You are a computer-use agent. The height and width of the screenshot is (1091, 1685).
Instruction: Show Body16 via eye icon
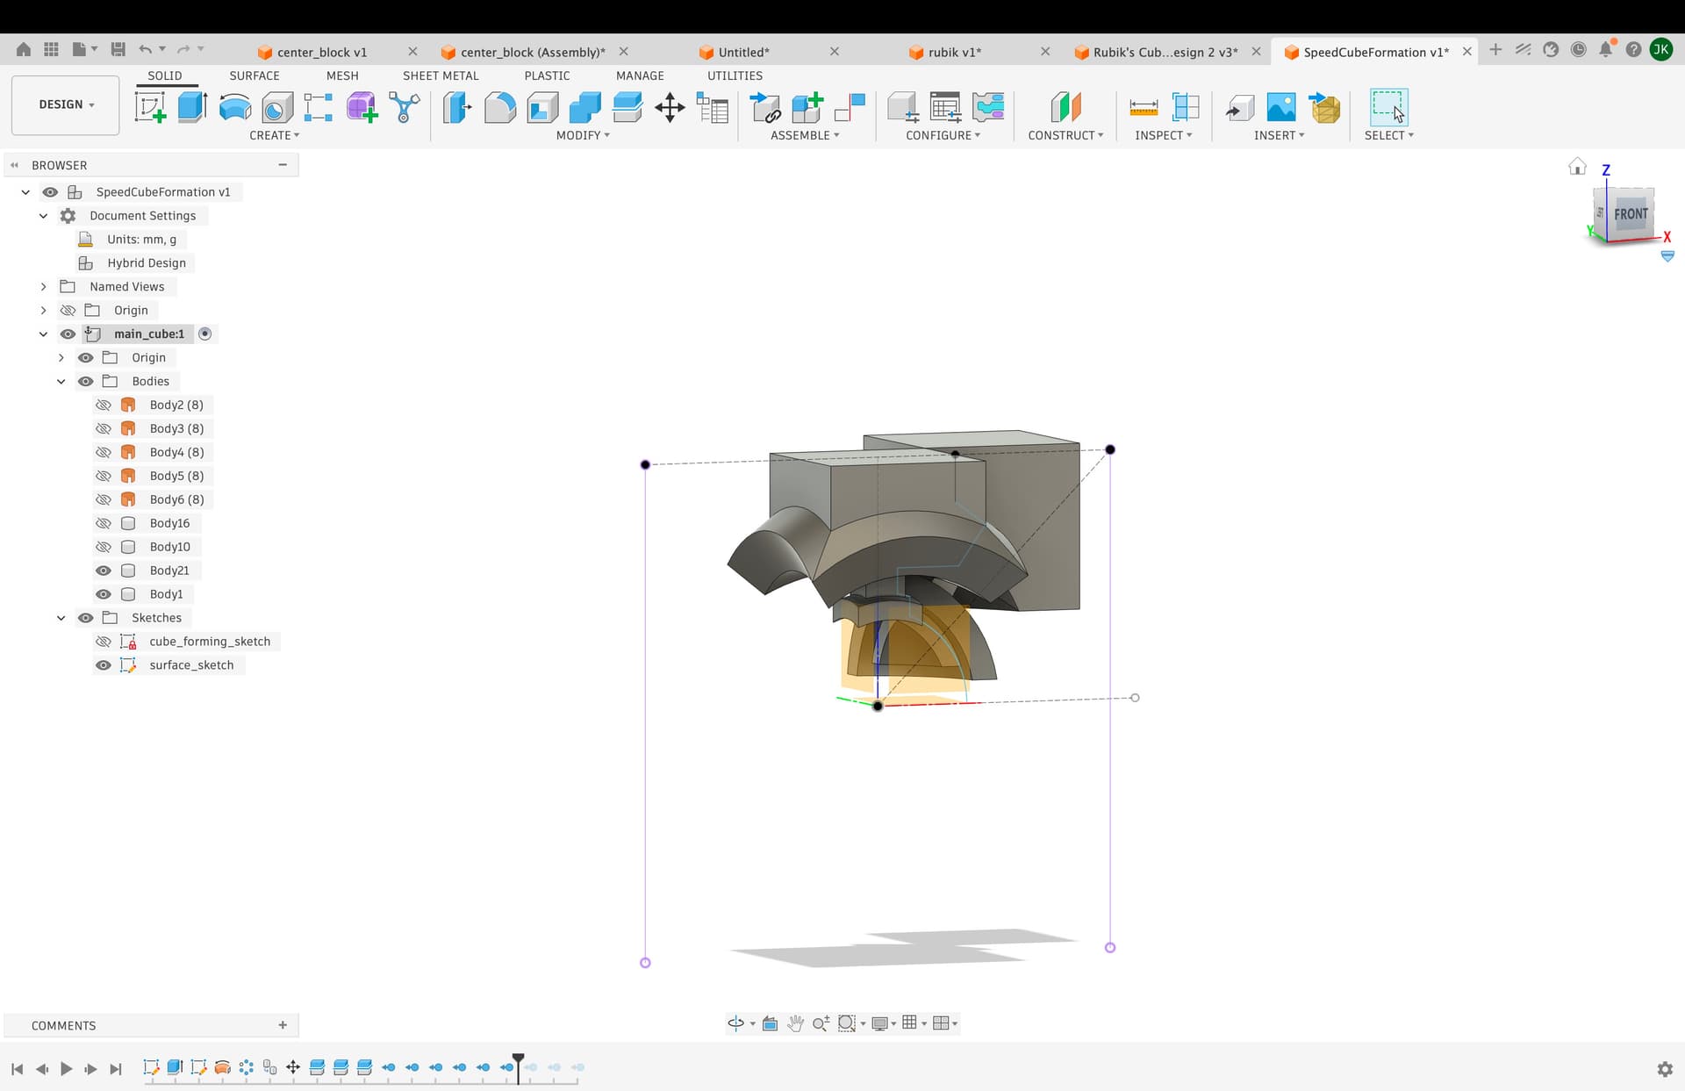click(104, 523)
